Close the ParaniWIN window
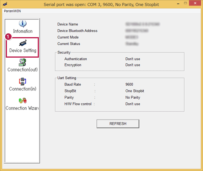This screenshot has width=203, height=171. 195,3
